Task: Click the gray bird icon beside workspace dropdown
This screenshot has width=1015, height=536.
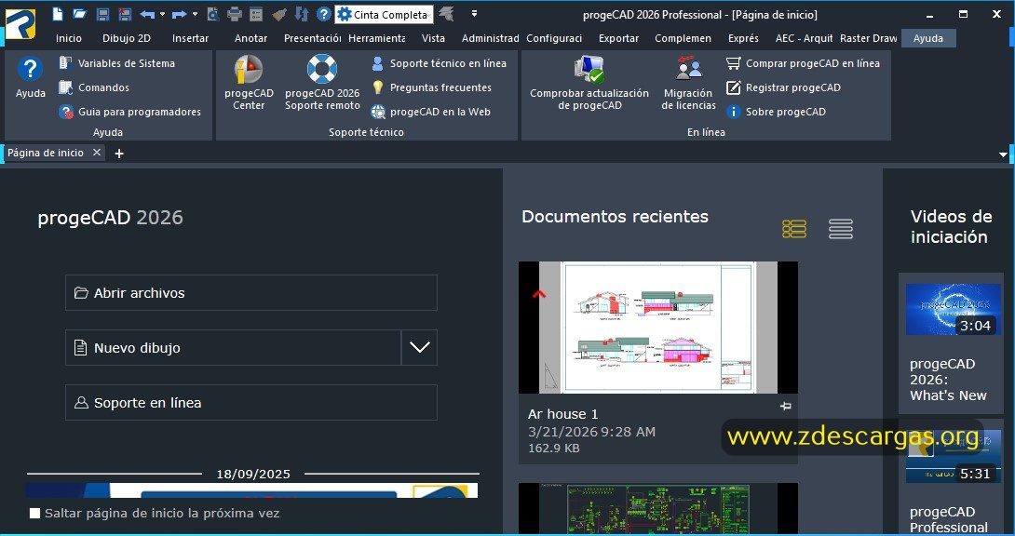Action: [445, 14]
